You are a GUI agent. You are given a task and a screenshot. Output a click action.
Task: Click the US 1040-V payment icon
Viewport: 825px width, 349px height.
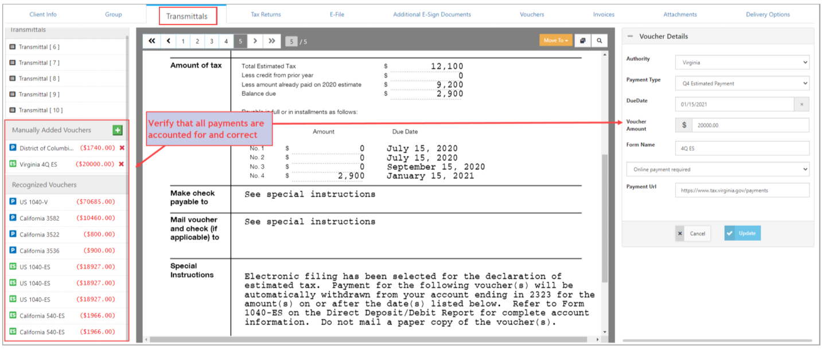(13, 202)
